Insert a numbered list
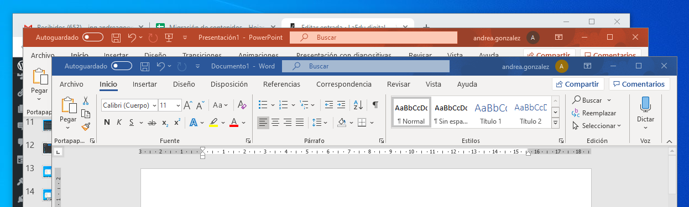 pyautogui.click(x=283, y=105)
